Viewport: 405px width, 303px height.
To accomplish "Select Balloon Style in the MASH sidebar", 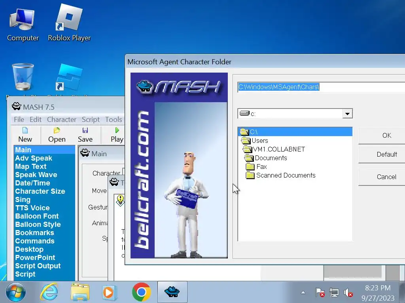I will pos(44,224).
